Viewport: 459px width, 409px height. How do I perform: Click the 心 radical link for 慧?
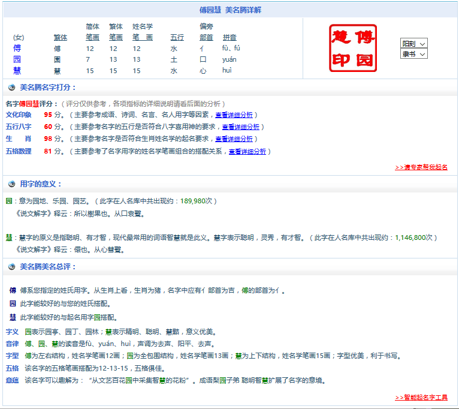[x=203, y=71]
